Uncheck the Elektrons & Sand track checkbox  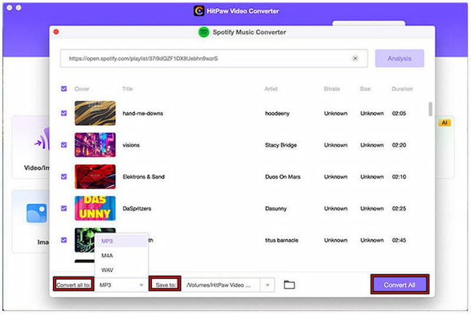point(64,176)
